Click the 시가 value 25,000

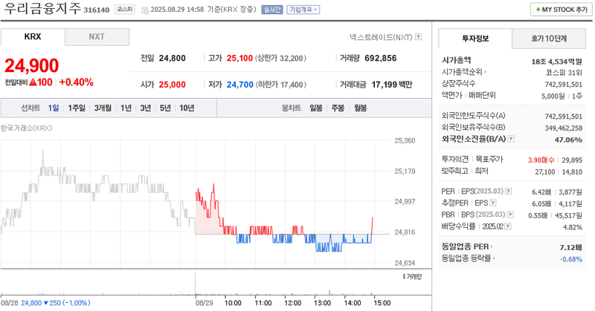coord(173,85)
